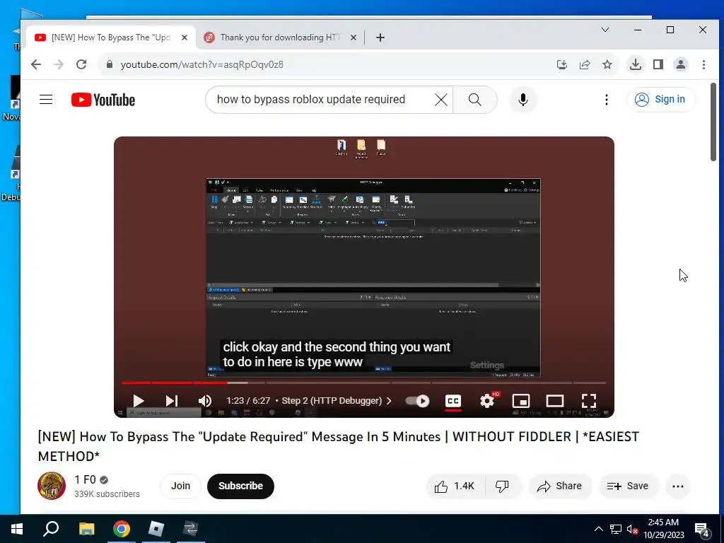The width and height of the screenshot is (724, 543).
Task: Open Chrome tab search dropdown
Action: (605, 30)
